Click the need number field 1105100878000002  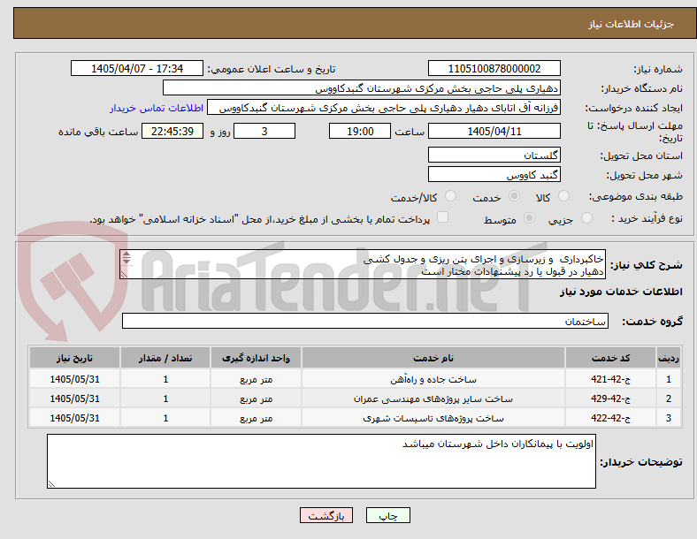click(494, 68)
